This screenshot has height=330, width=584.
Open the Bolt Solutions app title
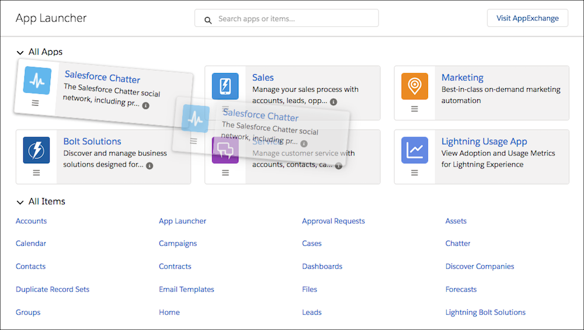click(92, 141)
